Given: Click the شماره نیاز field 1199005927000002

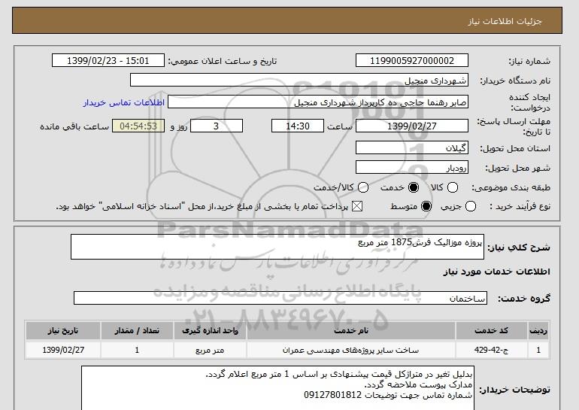Looking at the screenshot, I should [412, 61].
